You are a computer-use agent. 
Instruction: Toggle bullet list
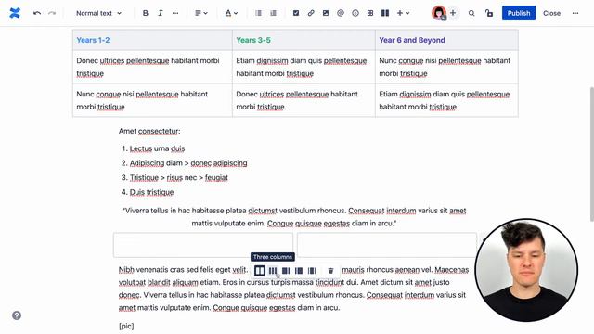click(x=258, y=13)
